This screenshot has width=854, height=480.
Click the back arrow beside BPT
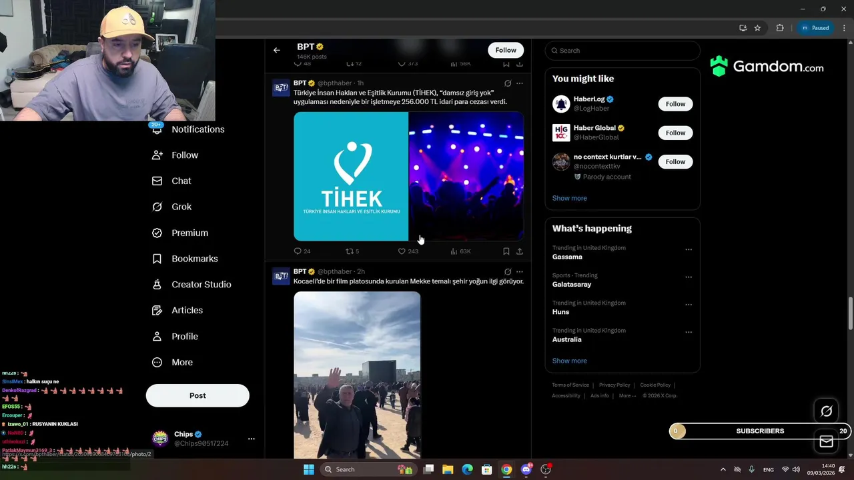pyautogui.click(x=277, y=50)
